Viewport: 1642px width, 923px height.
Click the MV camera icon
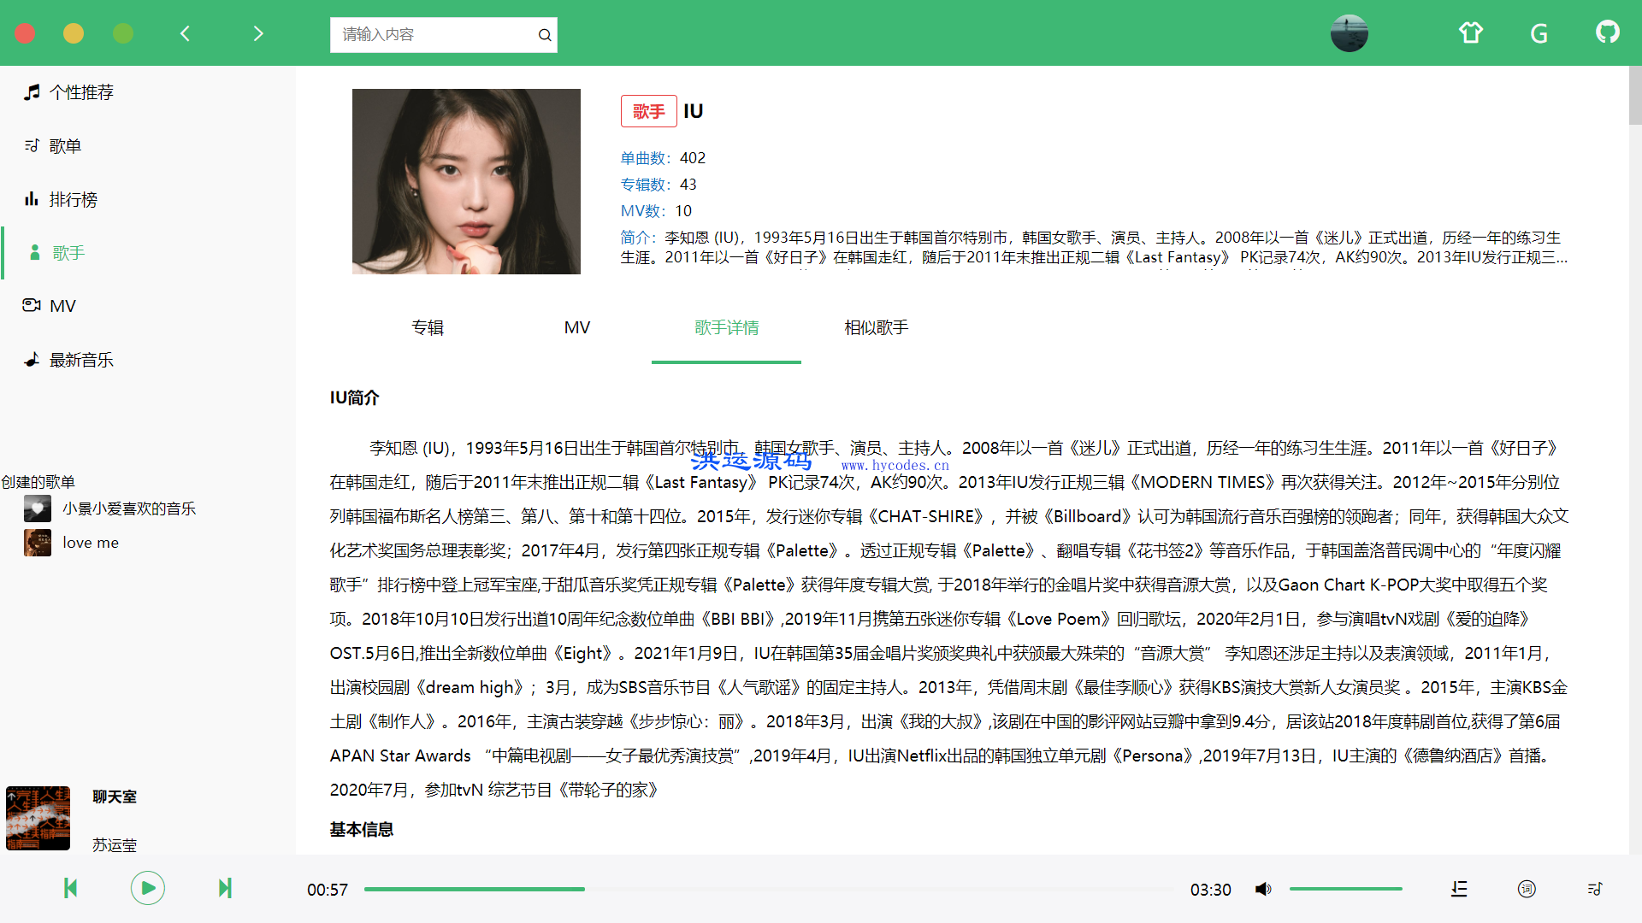click(32, 306)
